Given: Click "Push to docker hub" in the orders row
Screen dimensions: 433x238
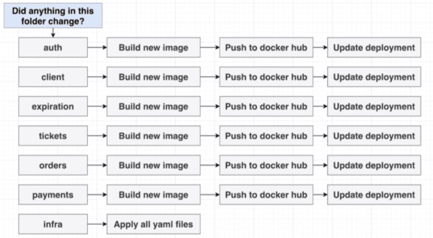Looking at the screenshot, I should pyautogui.click(x=266, y=165).
